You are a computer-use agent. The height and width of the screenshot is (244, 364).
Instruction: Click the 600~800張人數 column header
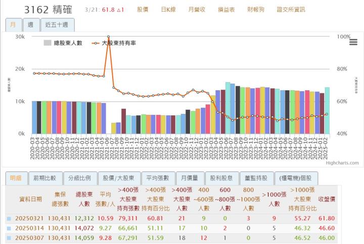(225, 199)
